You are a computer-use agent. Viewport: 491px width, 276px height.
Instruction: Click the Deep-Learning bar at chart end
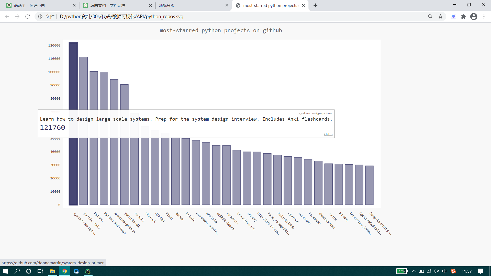tap(370, 185)
